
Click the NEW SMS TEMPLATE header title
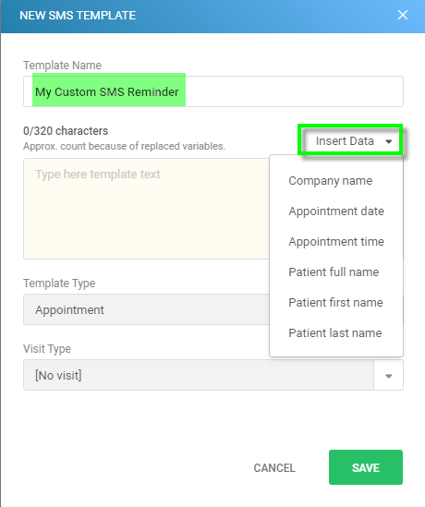coord(78,15)
